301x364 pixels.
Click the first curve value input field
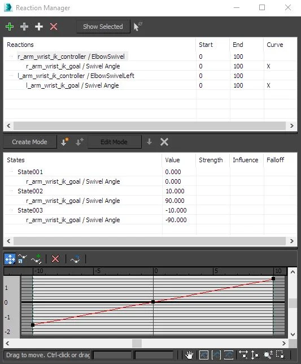112,355
